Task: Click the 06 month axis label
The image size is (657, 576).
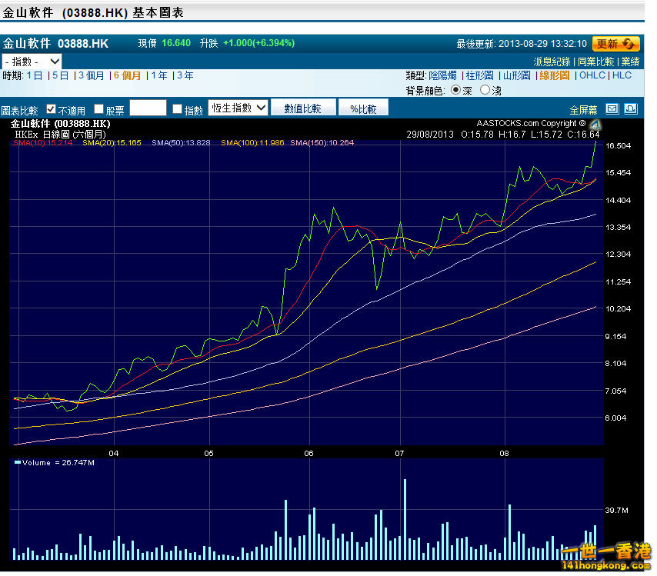Action: tap(308, 453)
